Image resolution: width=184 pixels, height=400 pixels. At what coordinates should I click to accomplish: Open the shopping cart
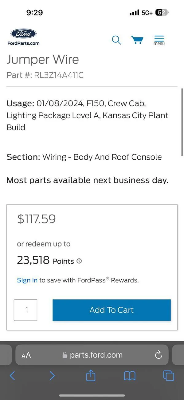[x=137, y=40]
